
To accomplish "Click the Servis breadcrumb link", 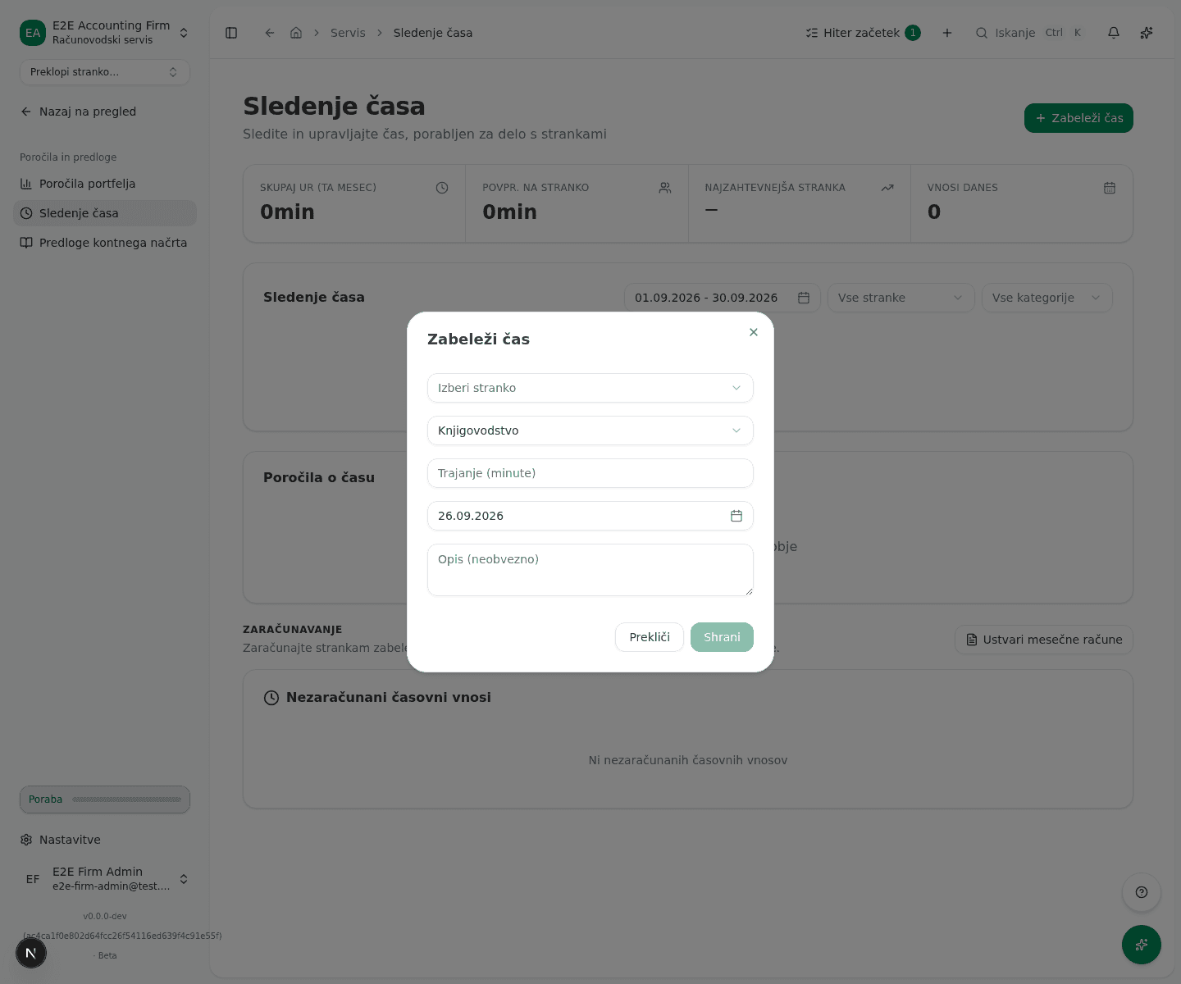I will pos(348,33).
